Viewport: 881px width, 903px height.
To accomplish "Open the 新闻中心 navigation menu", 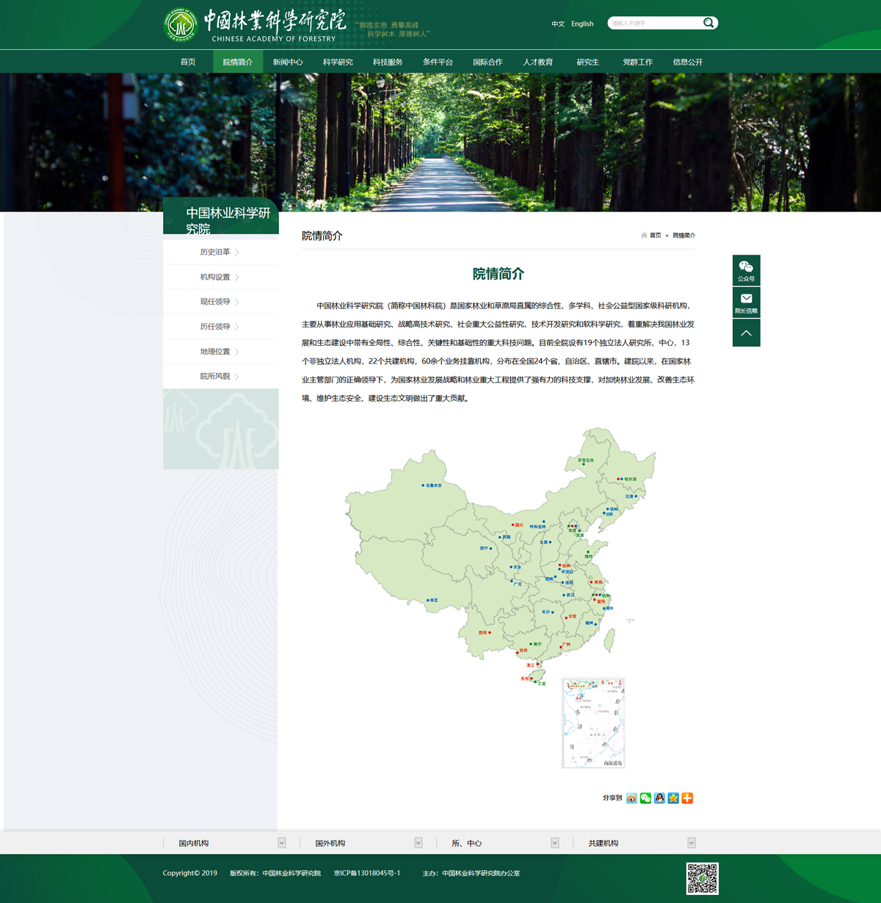I will point(288,62).
